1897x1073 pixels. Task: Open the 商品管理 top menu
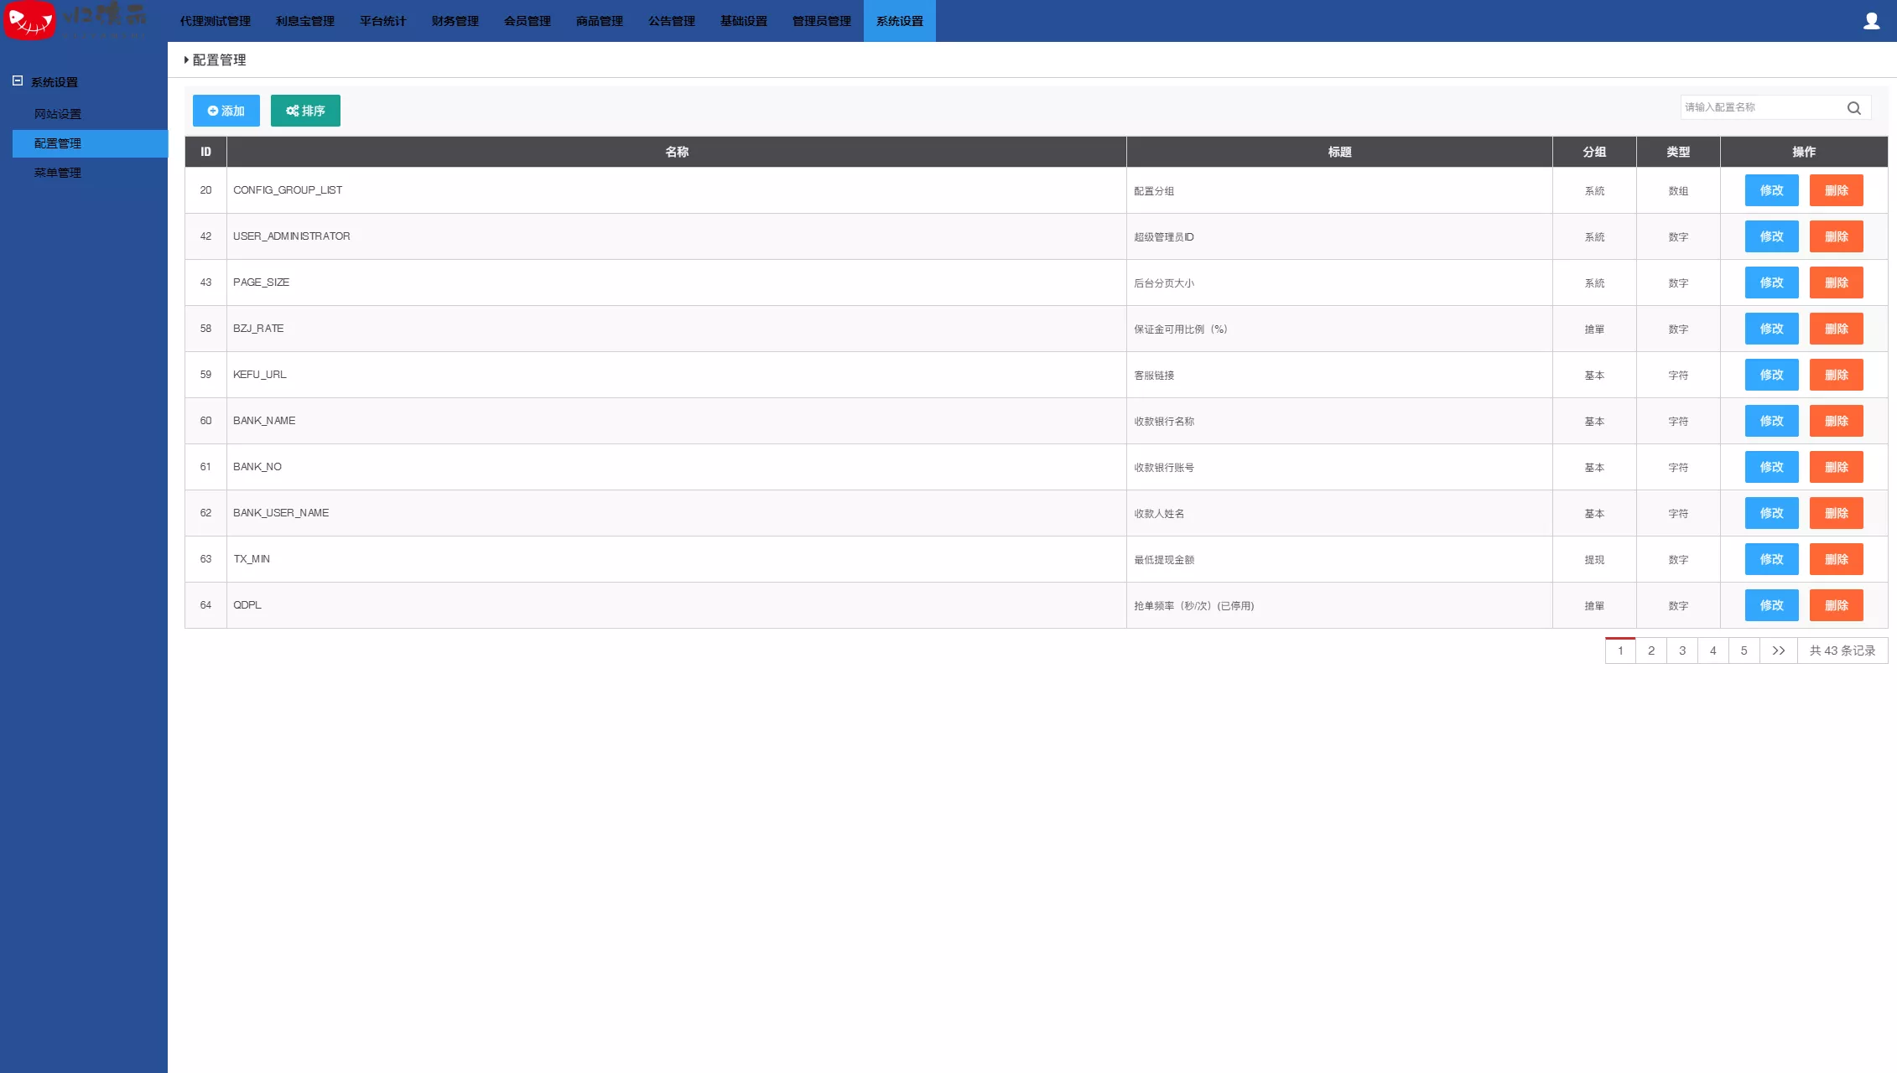click(x=599, y=21)
